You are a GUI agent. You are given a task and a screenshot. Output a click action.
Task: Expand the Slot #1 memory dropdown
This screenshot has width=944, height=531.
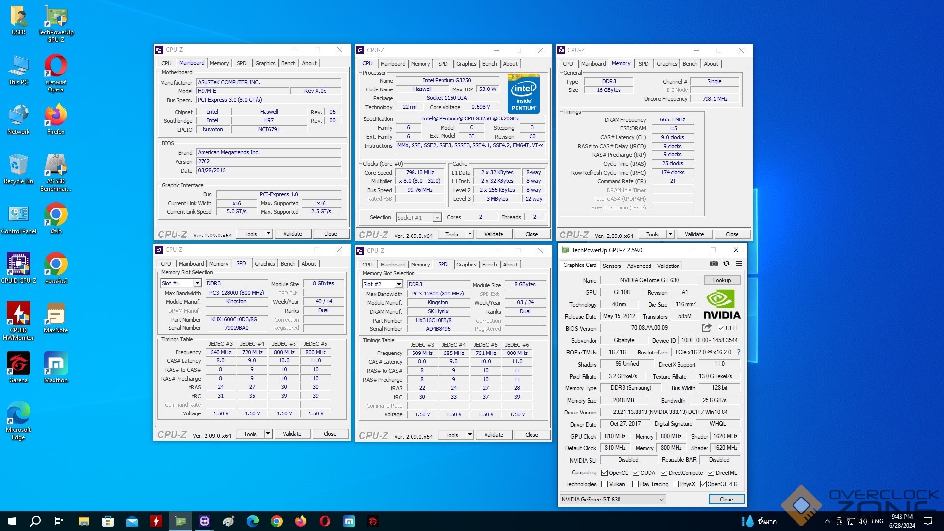pyautogui.click(x=197, y=283)
